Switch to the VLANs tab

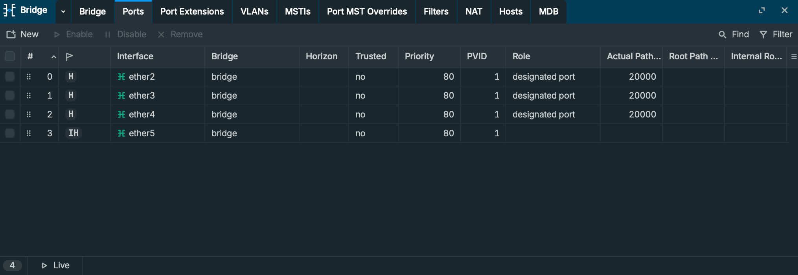coord(254,11)
